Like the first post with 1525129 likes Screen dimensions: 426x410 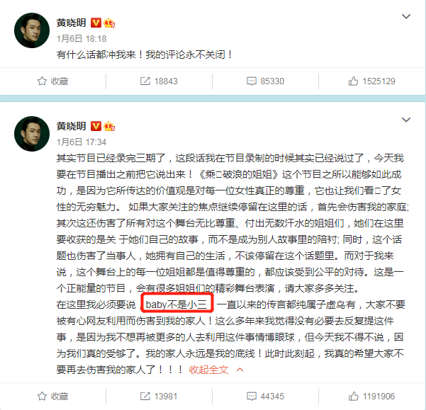click(x=353, y=81)
